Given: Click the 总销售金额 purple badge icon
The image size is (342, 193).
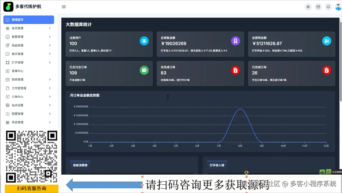Looking at the screenshot, I should coord(235,41).
